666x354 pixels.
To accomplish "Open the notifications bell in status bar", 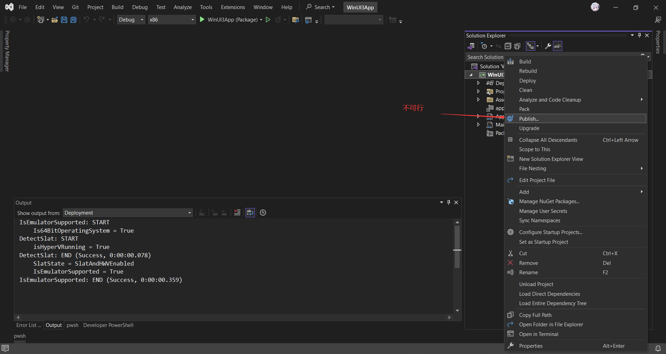I will pyautogui.click(x=658, y=348).
